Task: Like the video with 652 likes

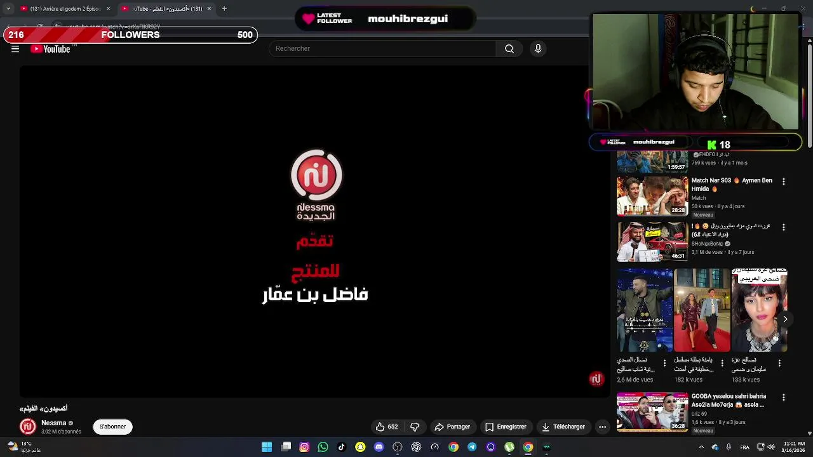Action: tap(386, 427)
